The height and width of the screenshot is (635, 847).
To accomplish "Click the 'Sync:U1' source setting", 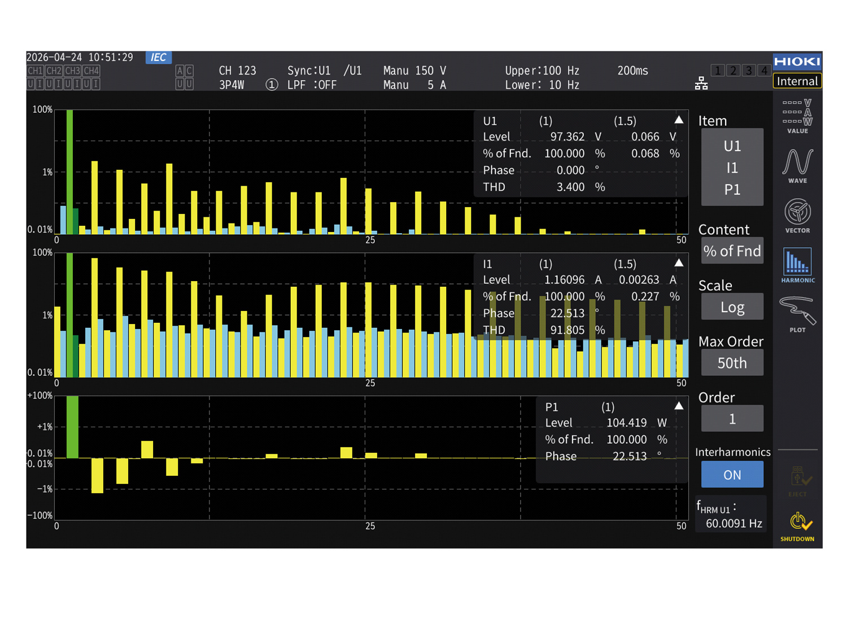I will tap(309, 71).
